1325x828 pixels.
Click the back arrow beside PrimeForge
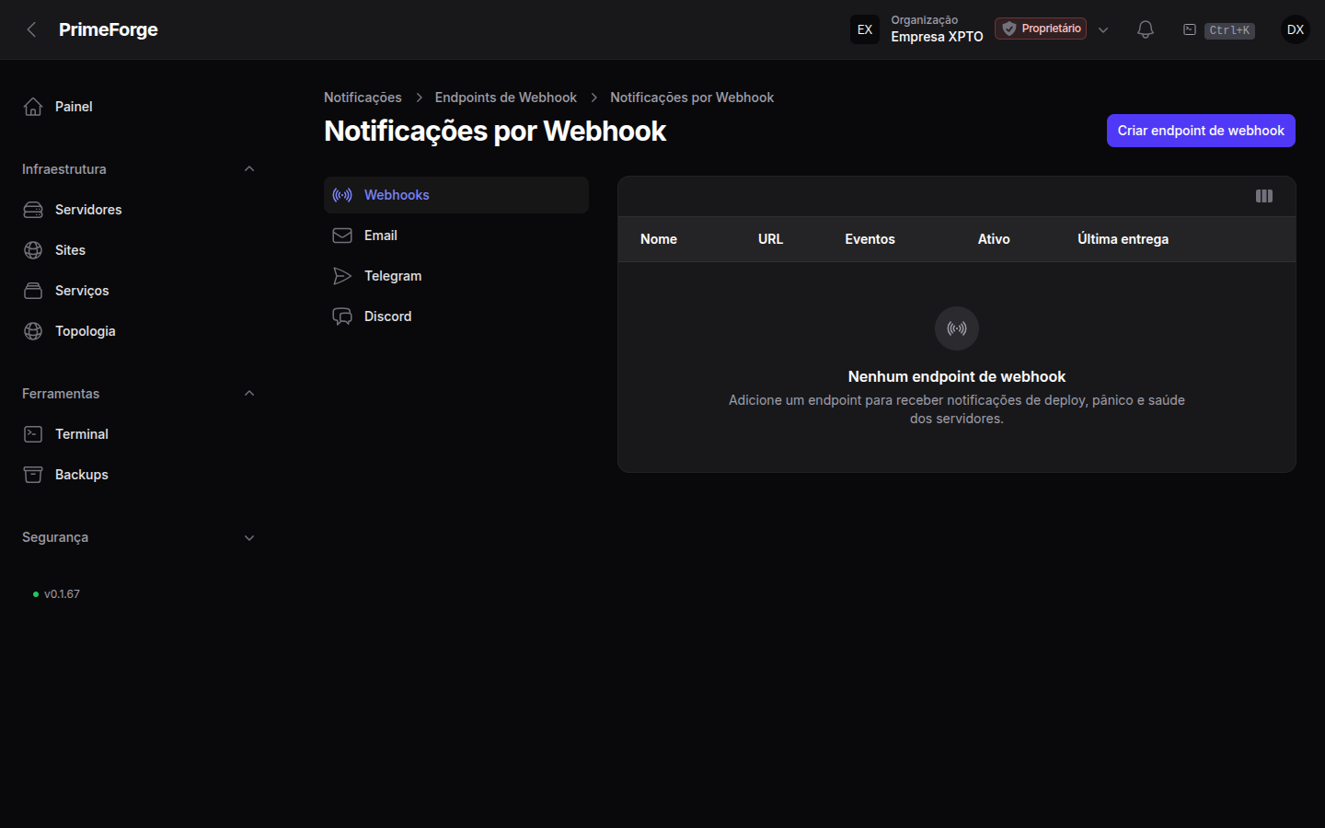tap(31, 29)
